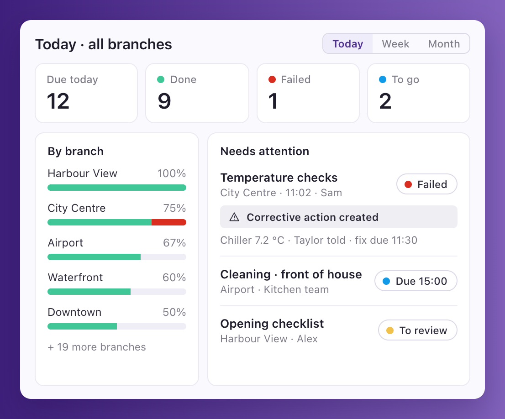505x419 pixels.
Task: Open the Due today card showing 12
Action: pyautogui.click(x=86, y=93)
